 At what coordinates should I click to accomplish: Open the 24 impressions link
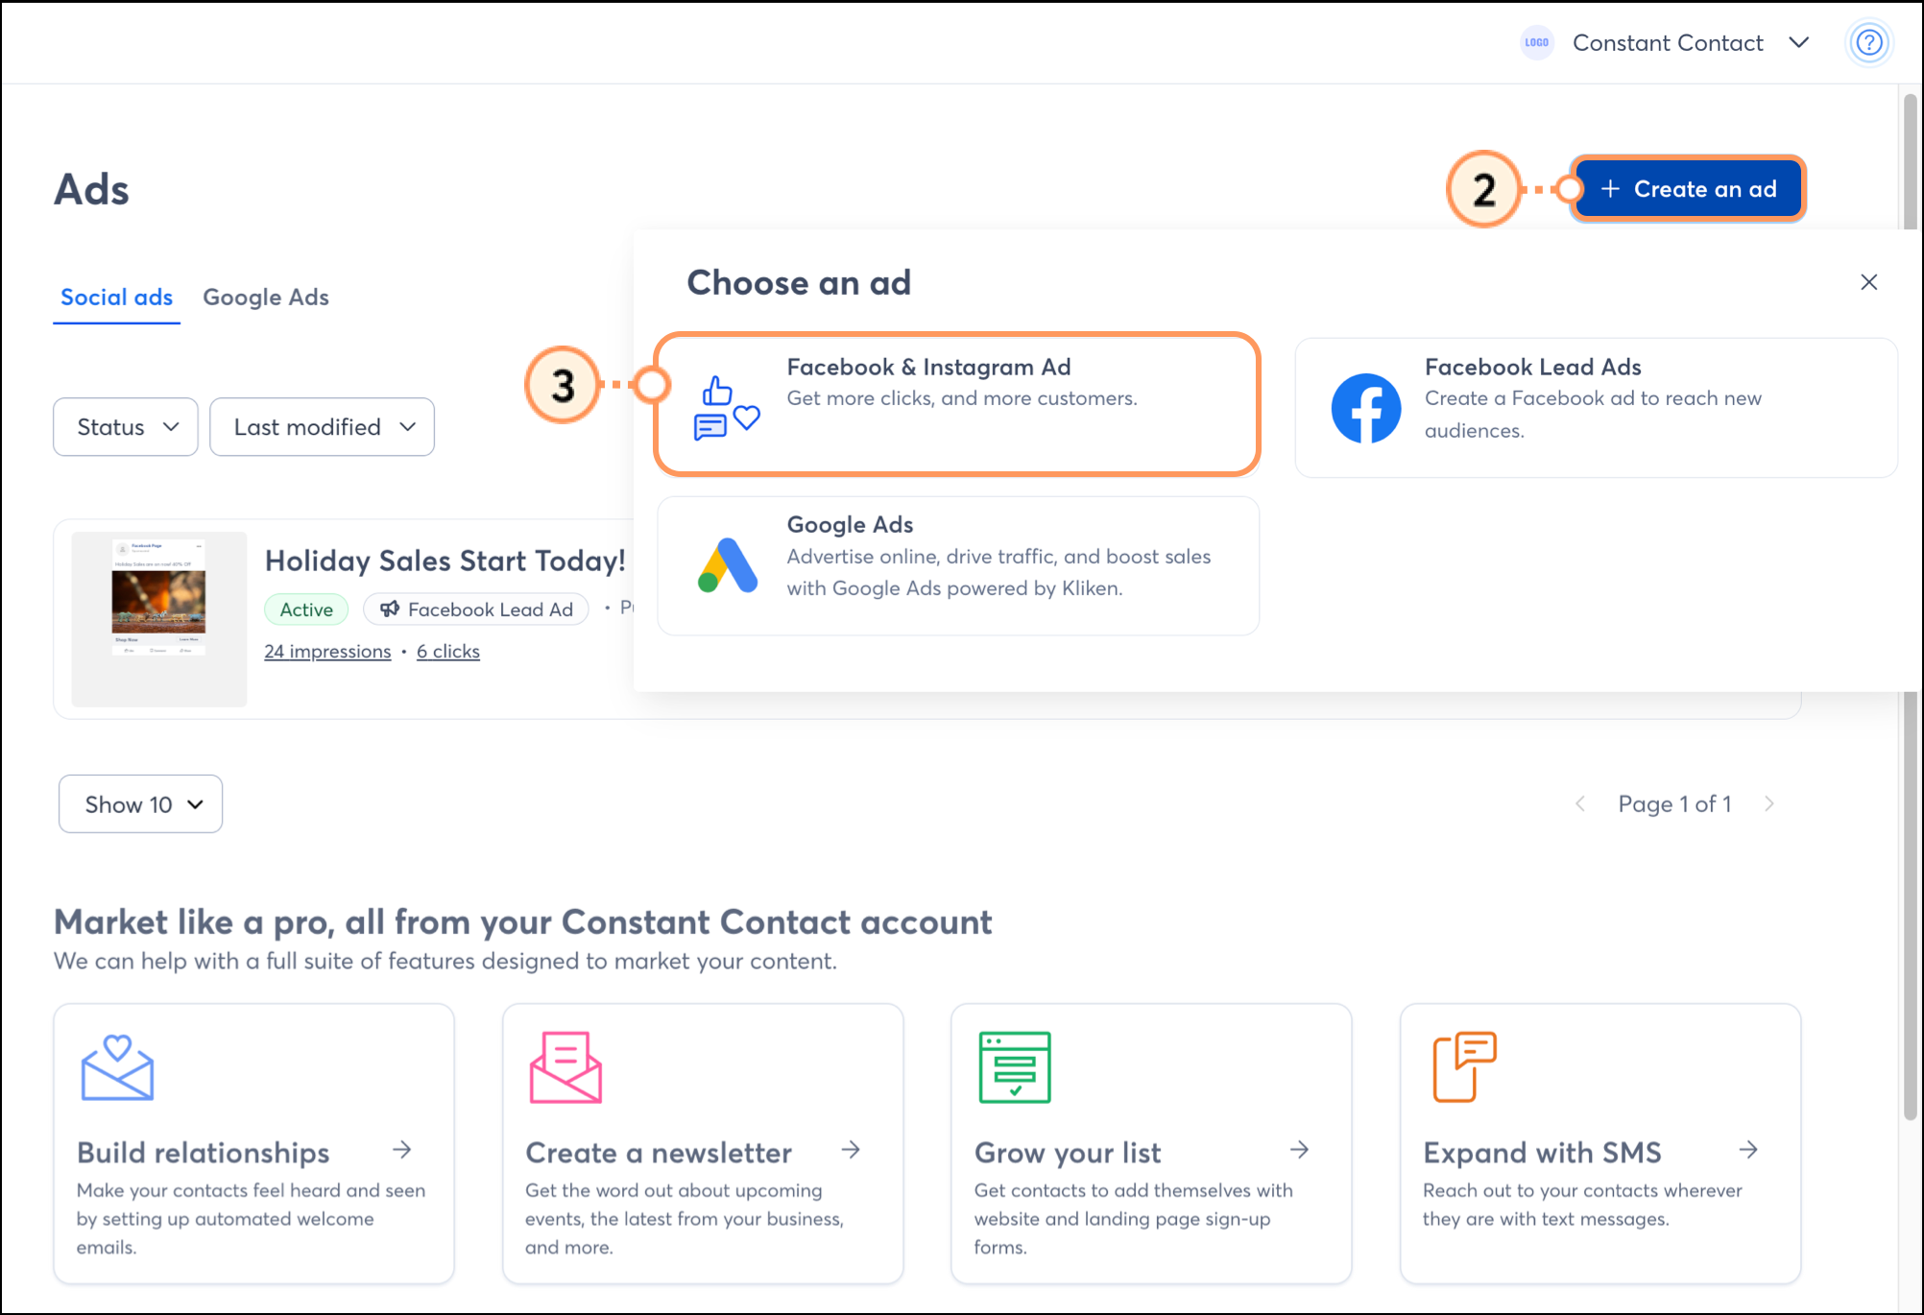(x=327, y=652)
